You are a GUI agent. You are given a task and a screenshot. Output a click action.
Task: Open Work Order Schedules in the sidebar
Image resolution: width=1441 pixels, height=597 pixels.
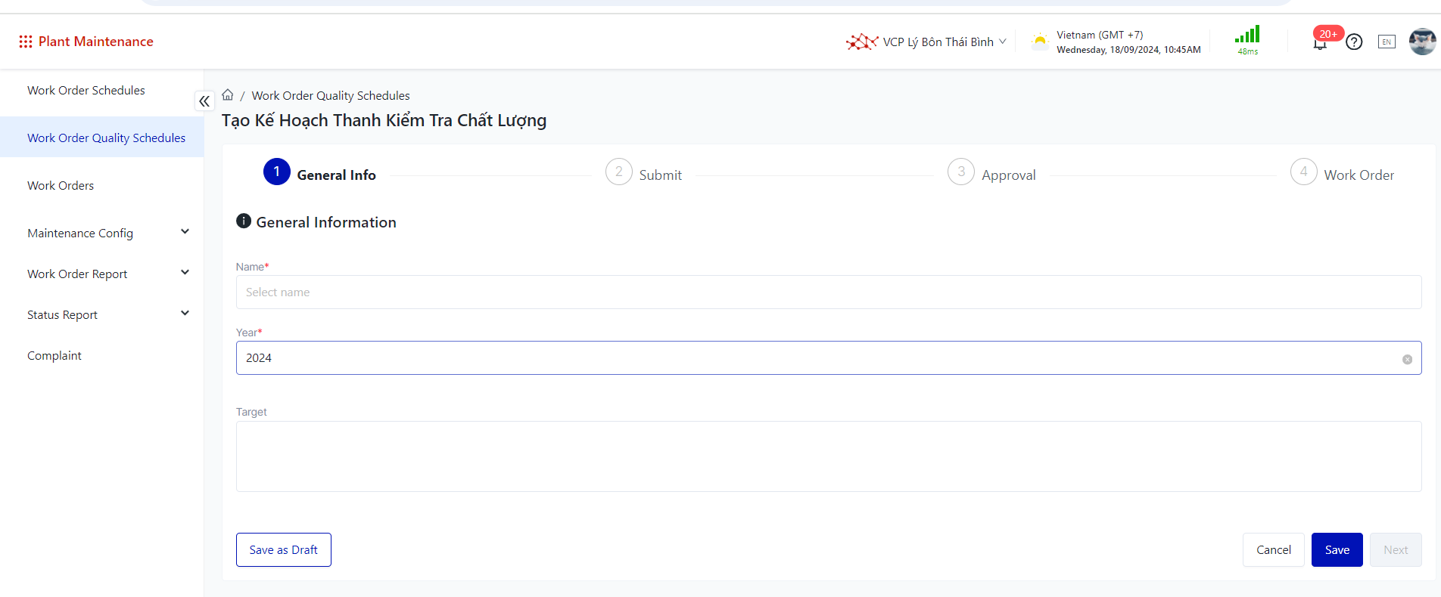pos(86,90)
